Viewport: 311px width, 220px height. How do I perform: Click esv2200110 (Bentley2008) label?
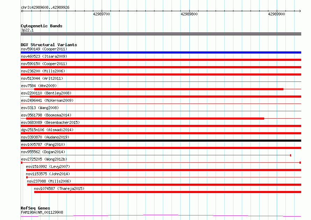(46, 93)
